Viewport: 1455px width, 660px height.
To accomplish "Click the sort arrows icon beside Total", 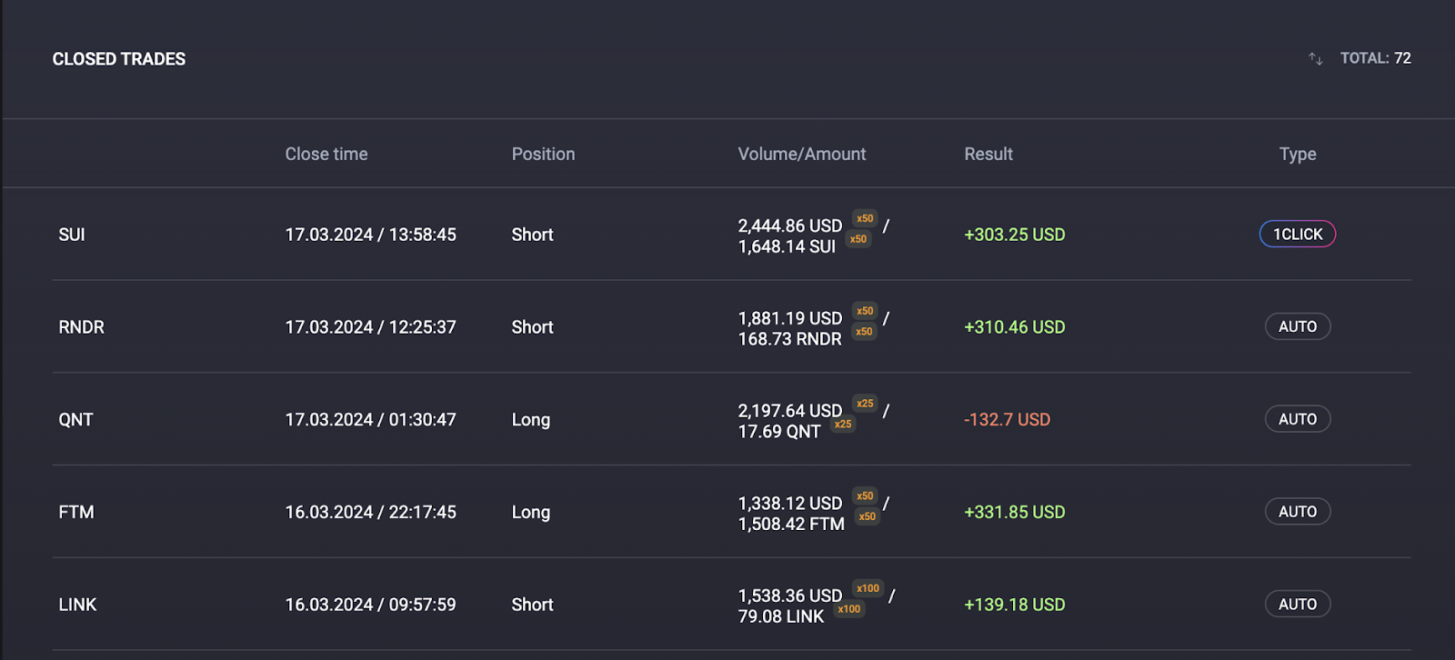I will [1315, 59].
